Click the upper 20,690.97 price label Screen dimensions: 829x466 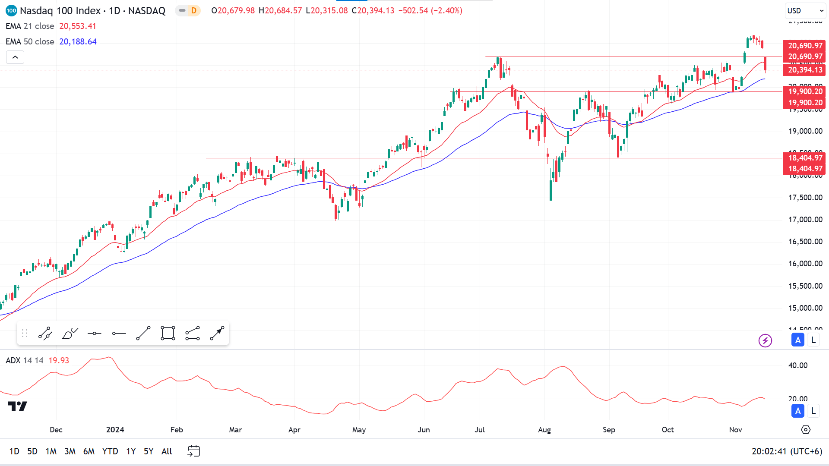804,46
